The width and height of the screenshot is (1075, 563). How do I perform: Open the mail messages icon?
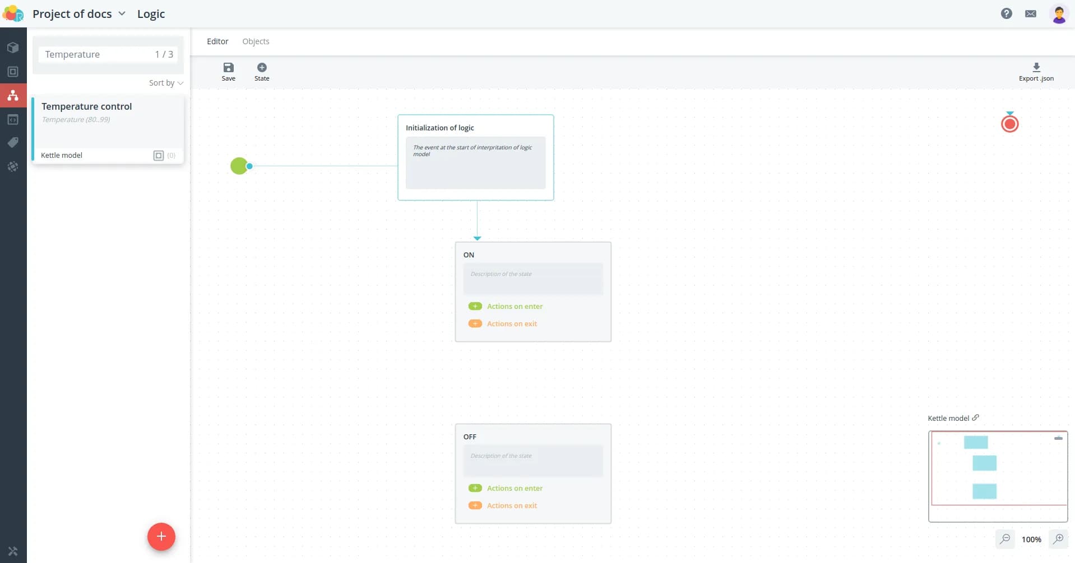pyautogui.click(x=1030, y=13)
